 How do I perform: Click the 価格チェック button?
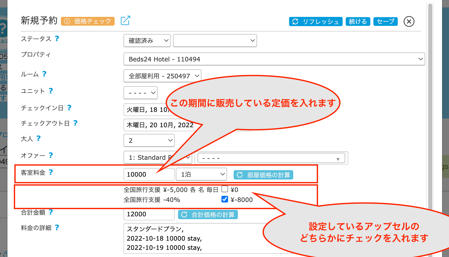tap(88, 21)
